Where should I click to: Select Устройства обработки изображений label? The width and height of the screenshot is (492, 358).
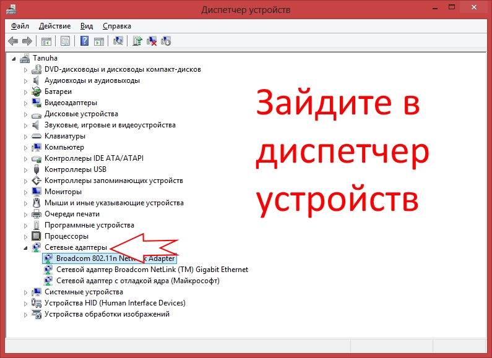coord(107,314)
